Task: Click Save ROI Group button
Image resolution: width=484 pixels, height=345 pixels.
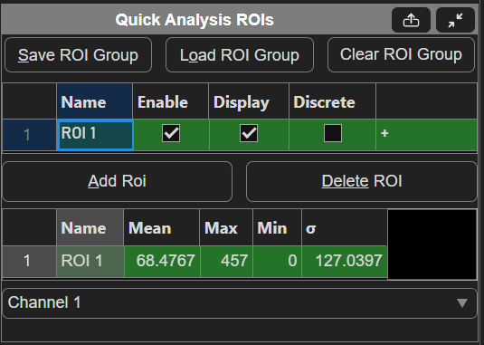Action: (x=78, y=55)
